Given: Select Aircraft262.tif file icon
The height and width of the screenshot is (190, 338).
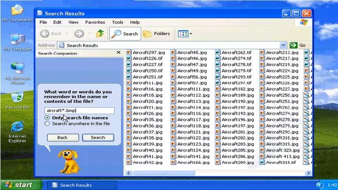Looking at the screenshot, I should [x=218, y=52].
